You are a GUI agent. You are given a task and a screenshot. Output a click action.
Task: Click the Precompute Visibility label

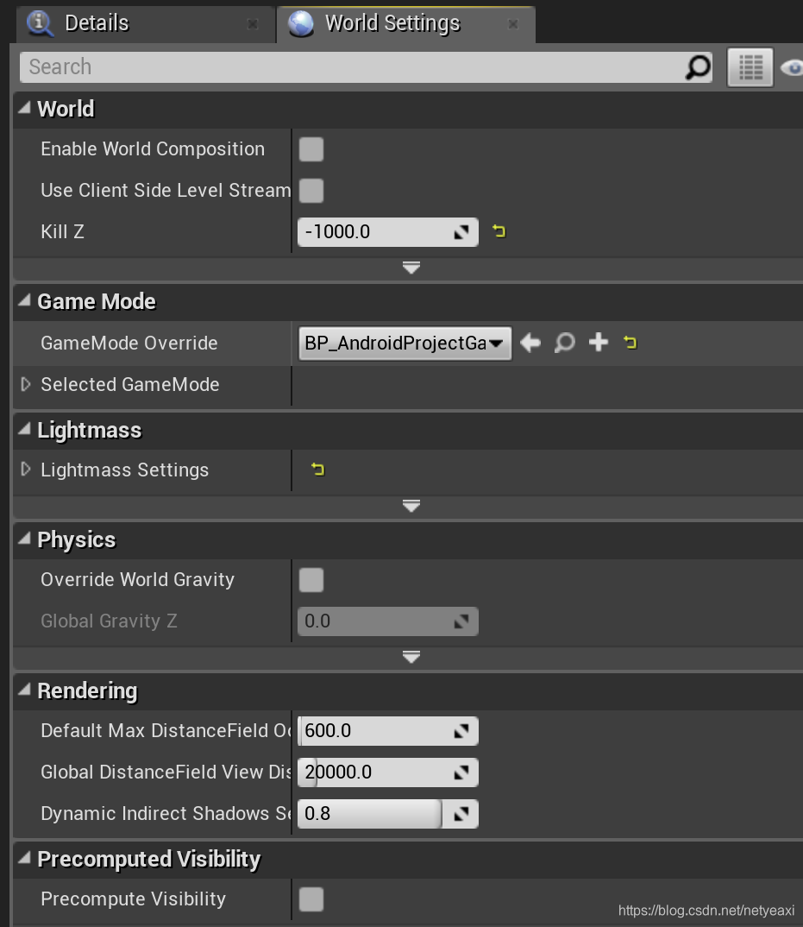tap(134, 899)
